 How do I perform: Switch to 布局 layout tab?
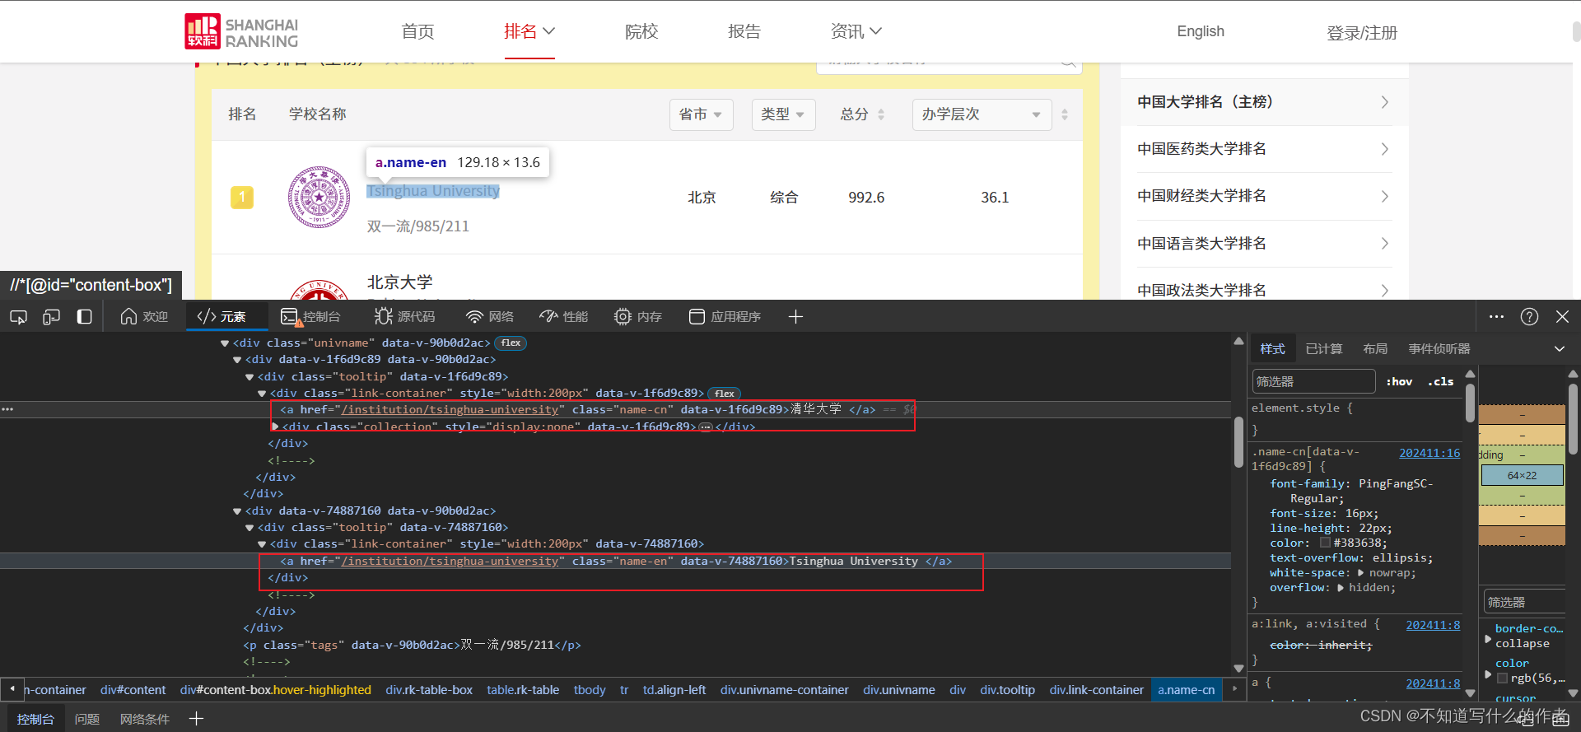(1375, 349)
